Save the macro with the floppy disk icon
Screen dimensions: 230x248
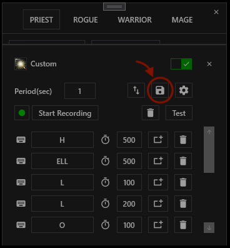point(160,90)
